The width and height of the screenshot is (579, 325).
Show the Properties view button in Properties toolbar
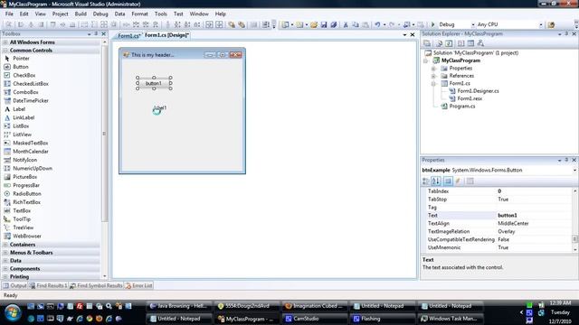tap(448, 181)
